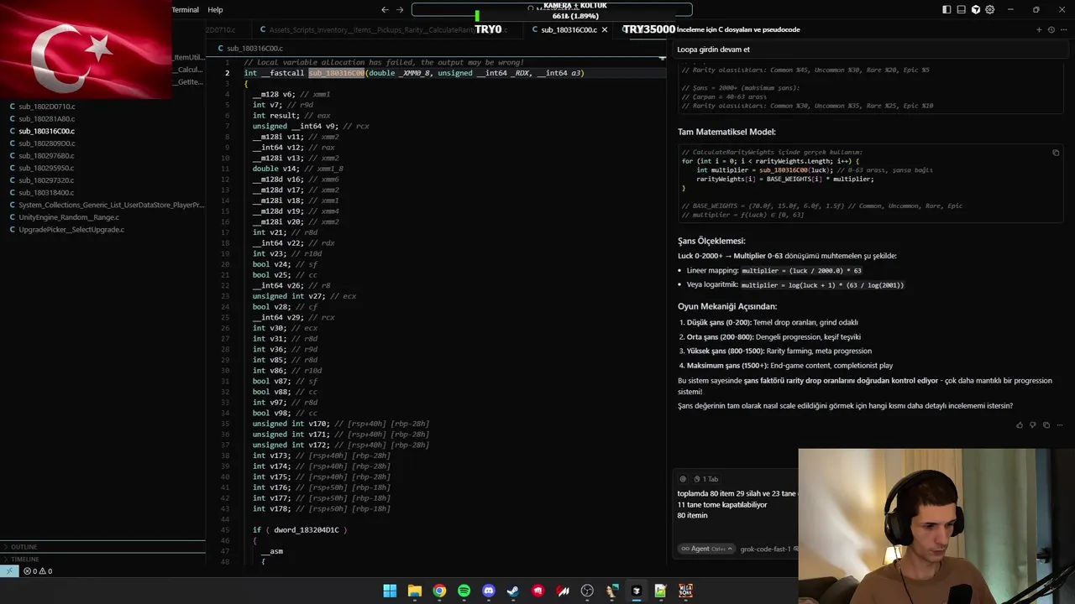Open sub_1802809D0.c in explorer
The width and height of the screenshot is (1075, 604).
(47, 143)
